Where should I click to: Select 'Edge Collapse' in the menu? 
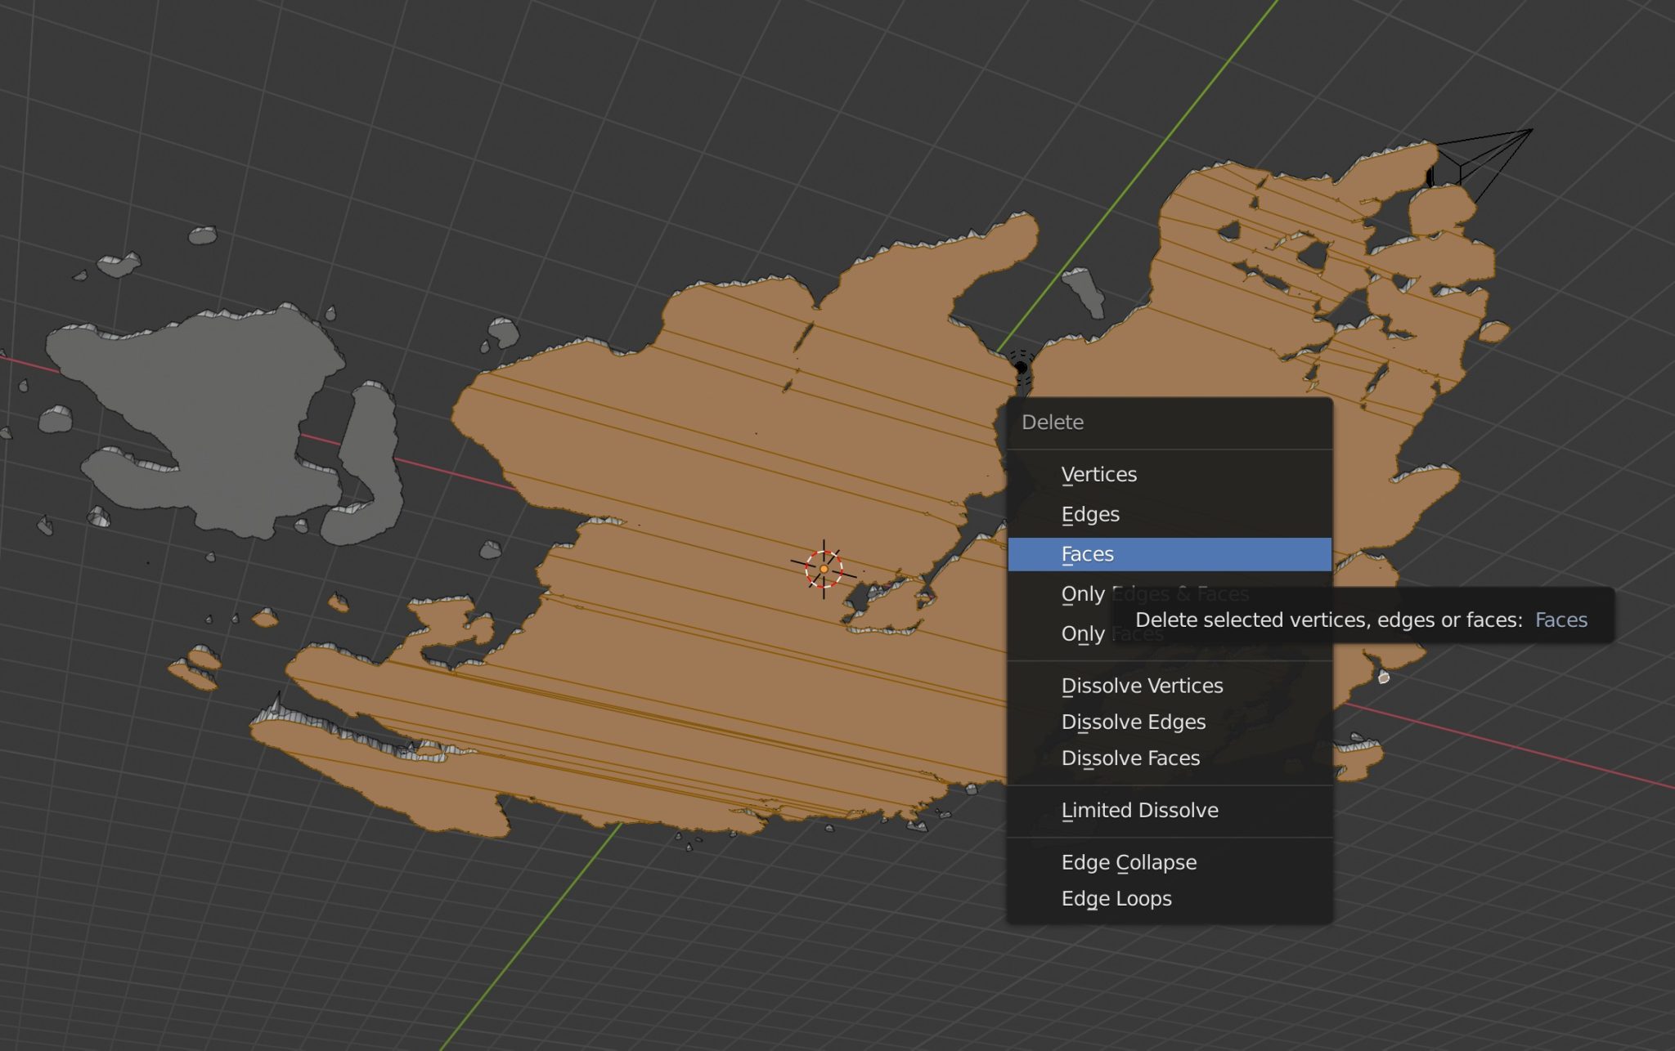click(x=1129, y=862)
